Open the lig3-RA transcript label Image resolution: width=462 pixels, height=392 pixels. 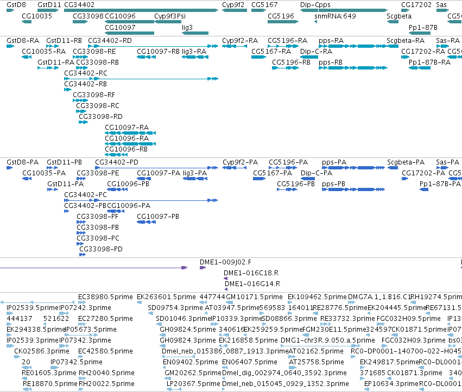[194, 51]
